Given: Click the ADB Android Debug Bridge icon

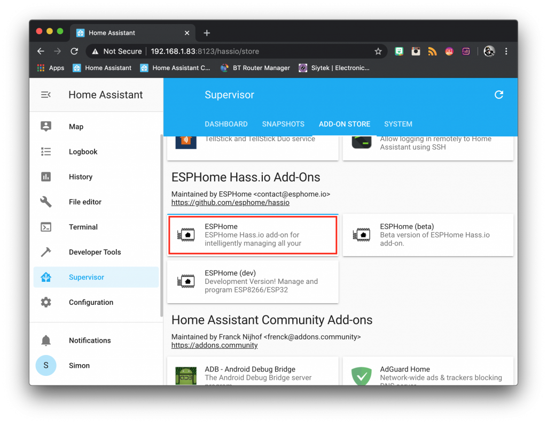Looking at the screenshot, I should click(x=186, y=376).
